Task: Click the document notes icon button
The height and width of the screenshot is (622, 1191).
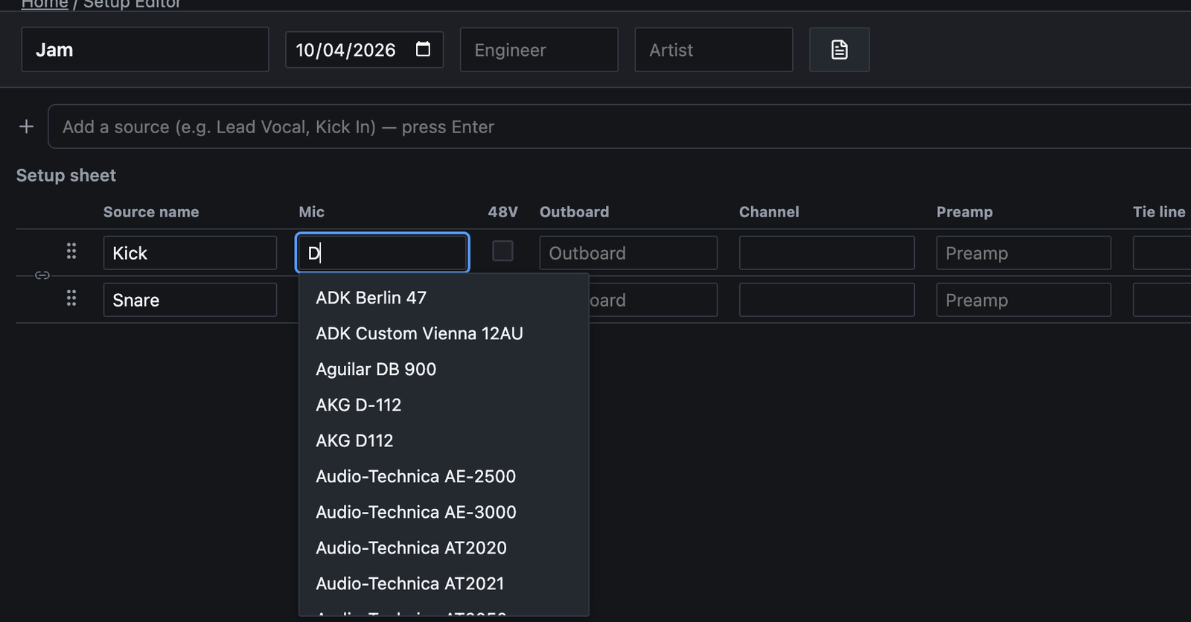Action: tap(839, 50)
